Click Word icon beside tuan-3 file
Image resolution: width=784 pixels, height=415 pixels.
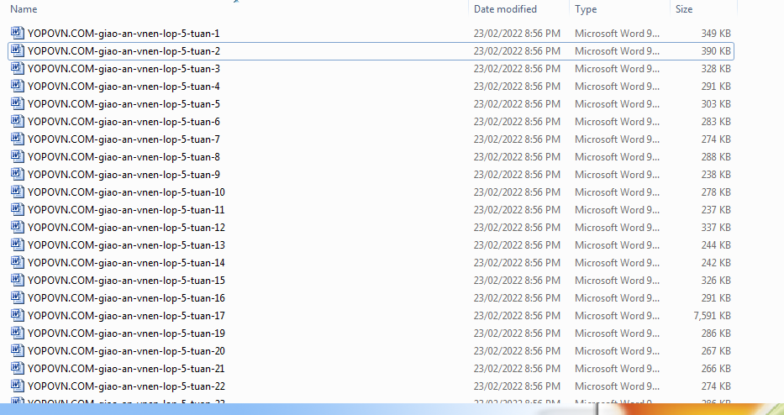pos(17,68)
